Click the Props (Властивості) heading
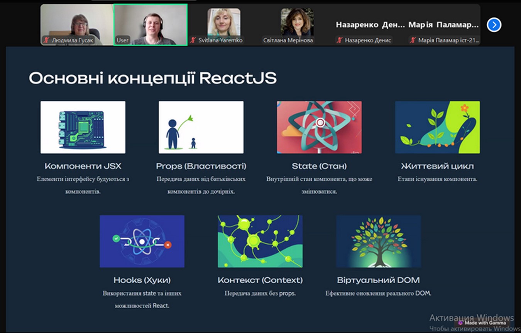The image size is (521, 333). [x=201, y=166]
